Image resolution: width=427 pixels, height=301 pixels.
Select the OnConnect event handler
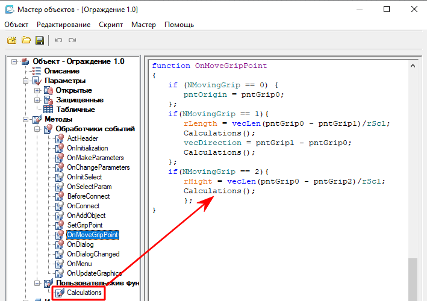coord(83,206)
